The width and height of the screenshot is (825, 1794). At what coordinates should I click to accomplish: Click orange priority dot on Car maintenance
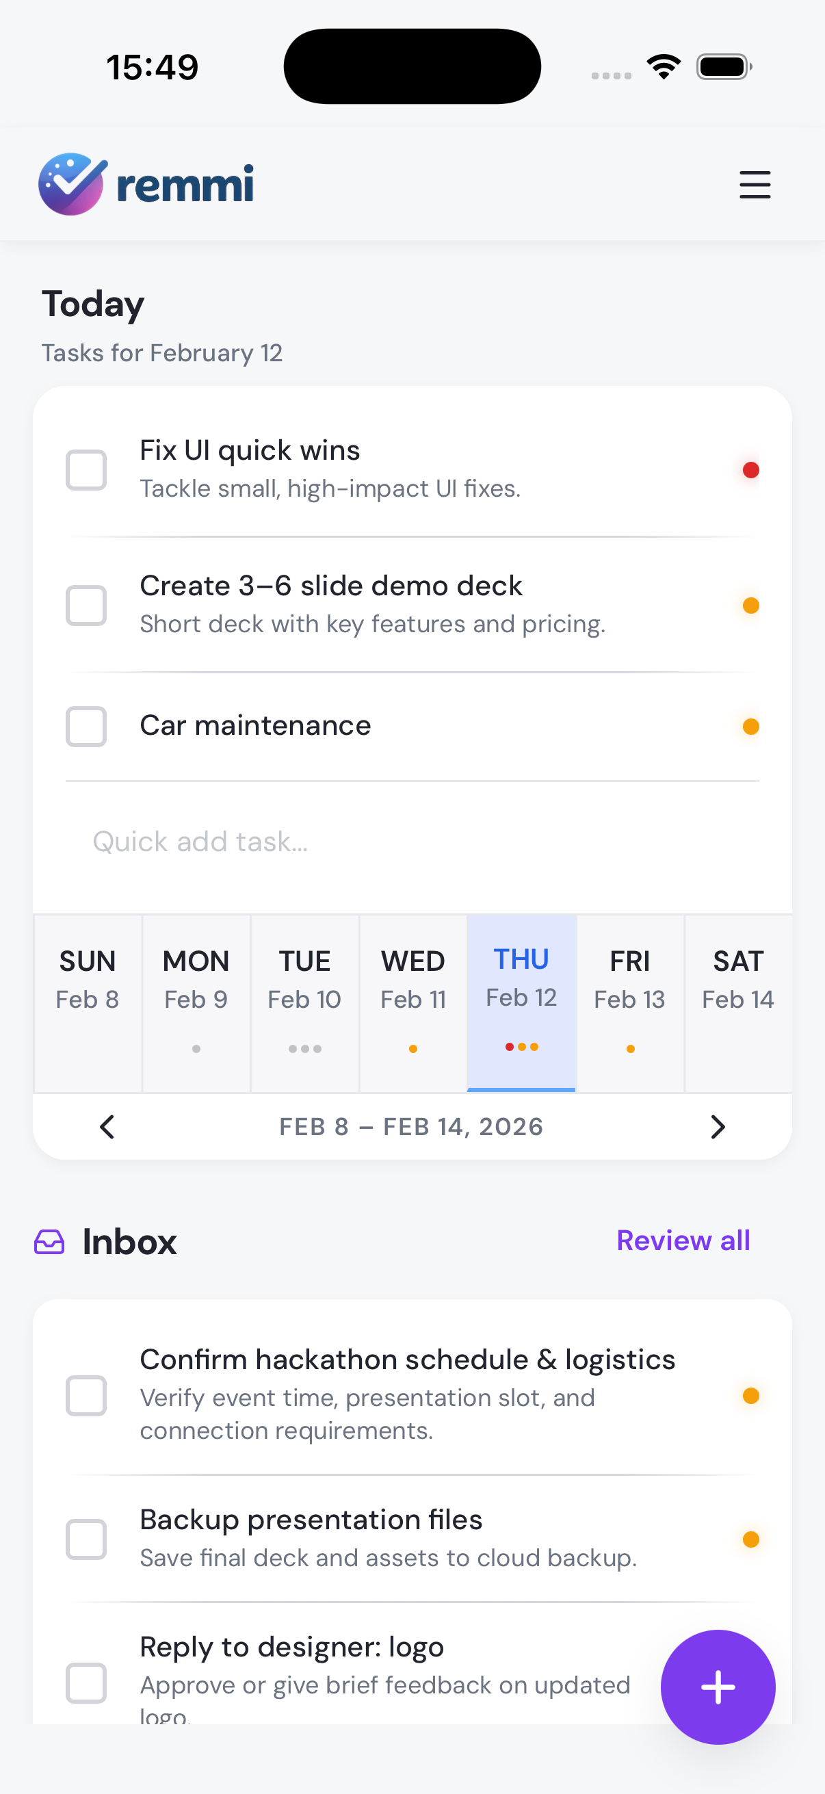click(750, 727)
